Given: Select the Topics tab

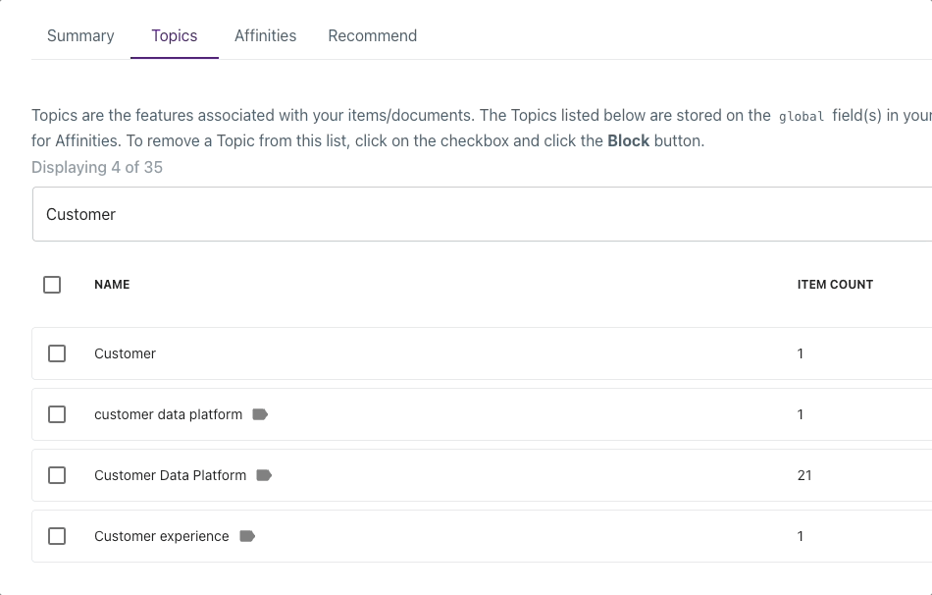Looking at the screenshot, I should coord(175,35).
